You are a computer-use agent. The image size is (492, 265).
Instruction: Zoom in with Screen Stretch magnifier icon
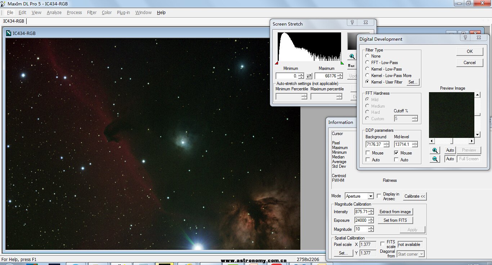coord(352,57)
